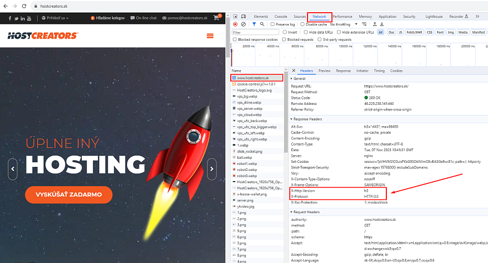Select the vps_bg.webp request
The height and width of the screenshot is (263, 488).
pyautogui.click(x=257, y=96)
